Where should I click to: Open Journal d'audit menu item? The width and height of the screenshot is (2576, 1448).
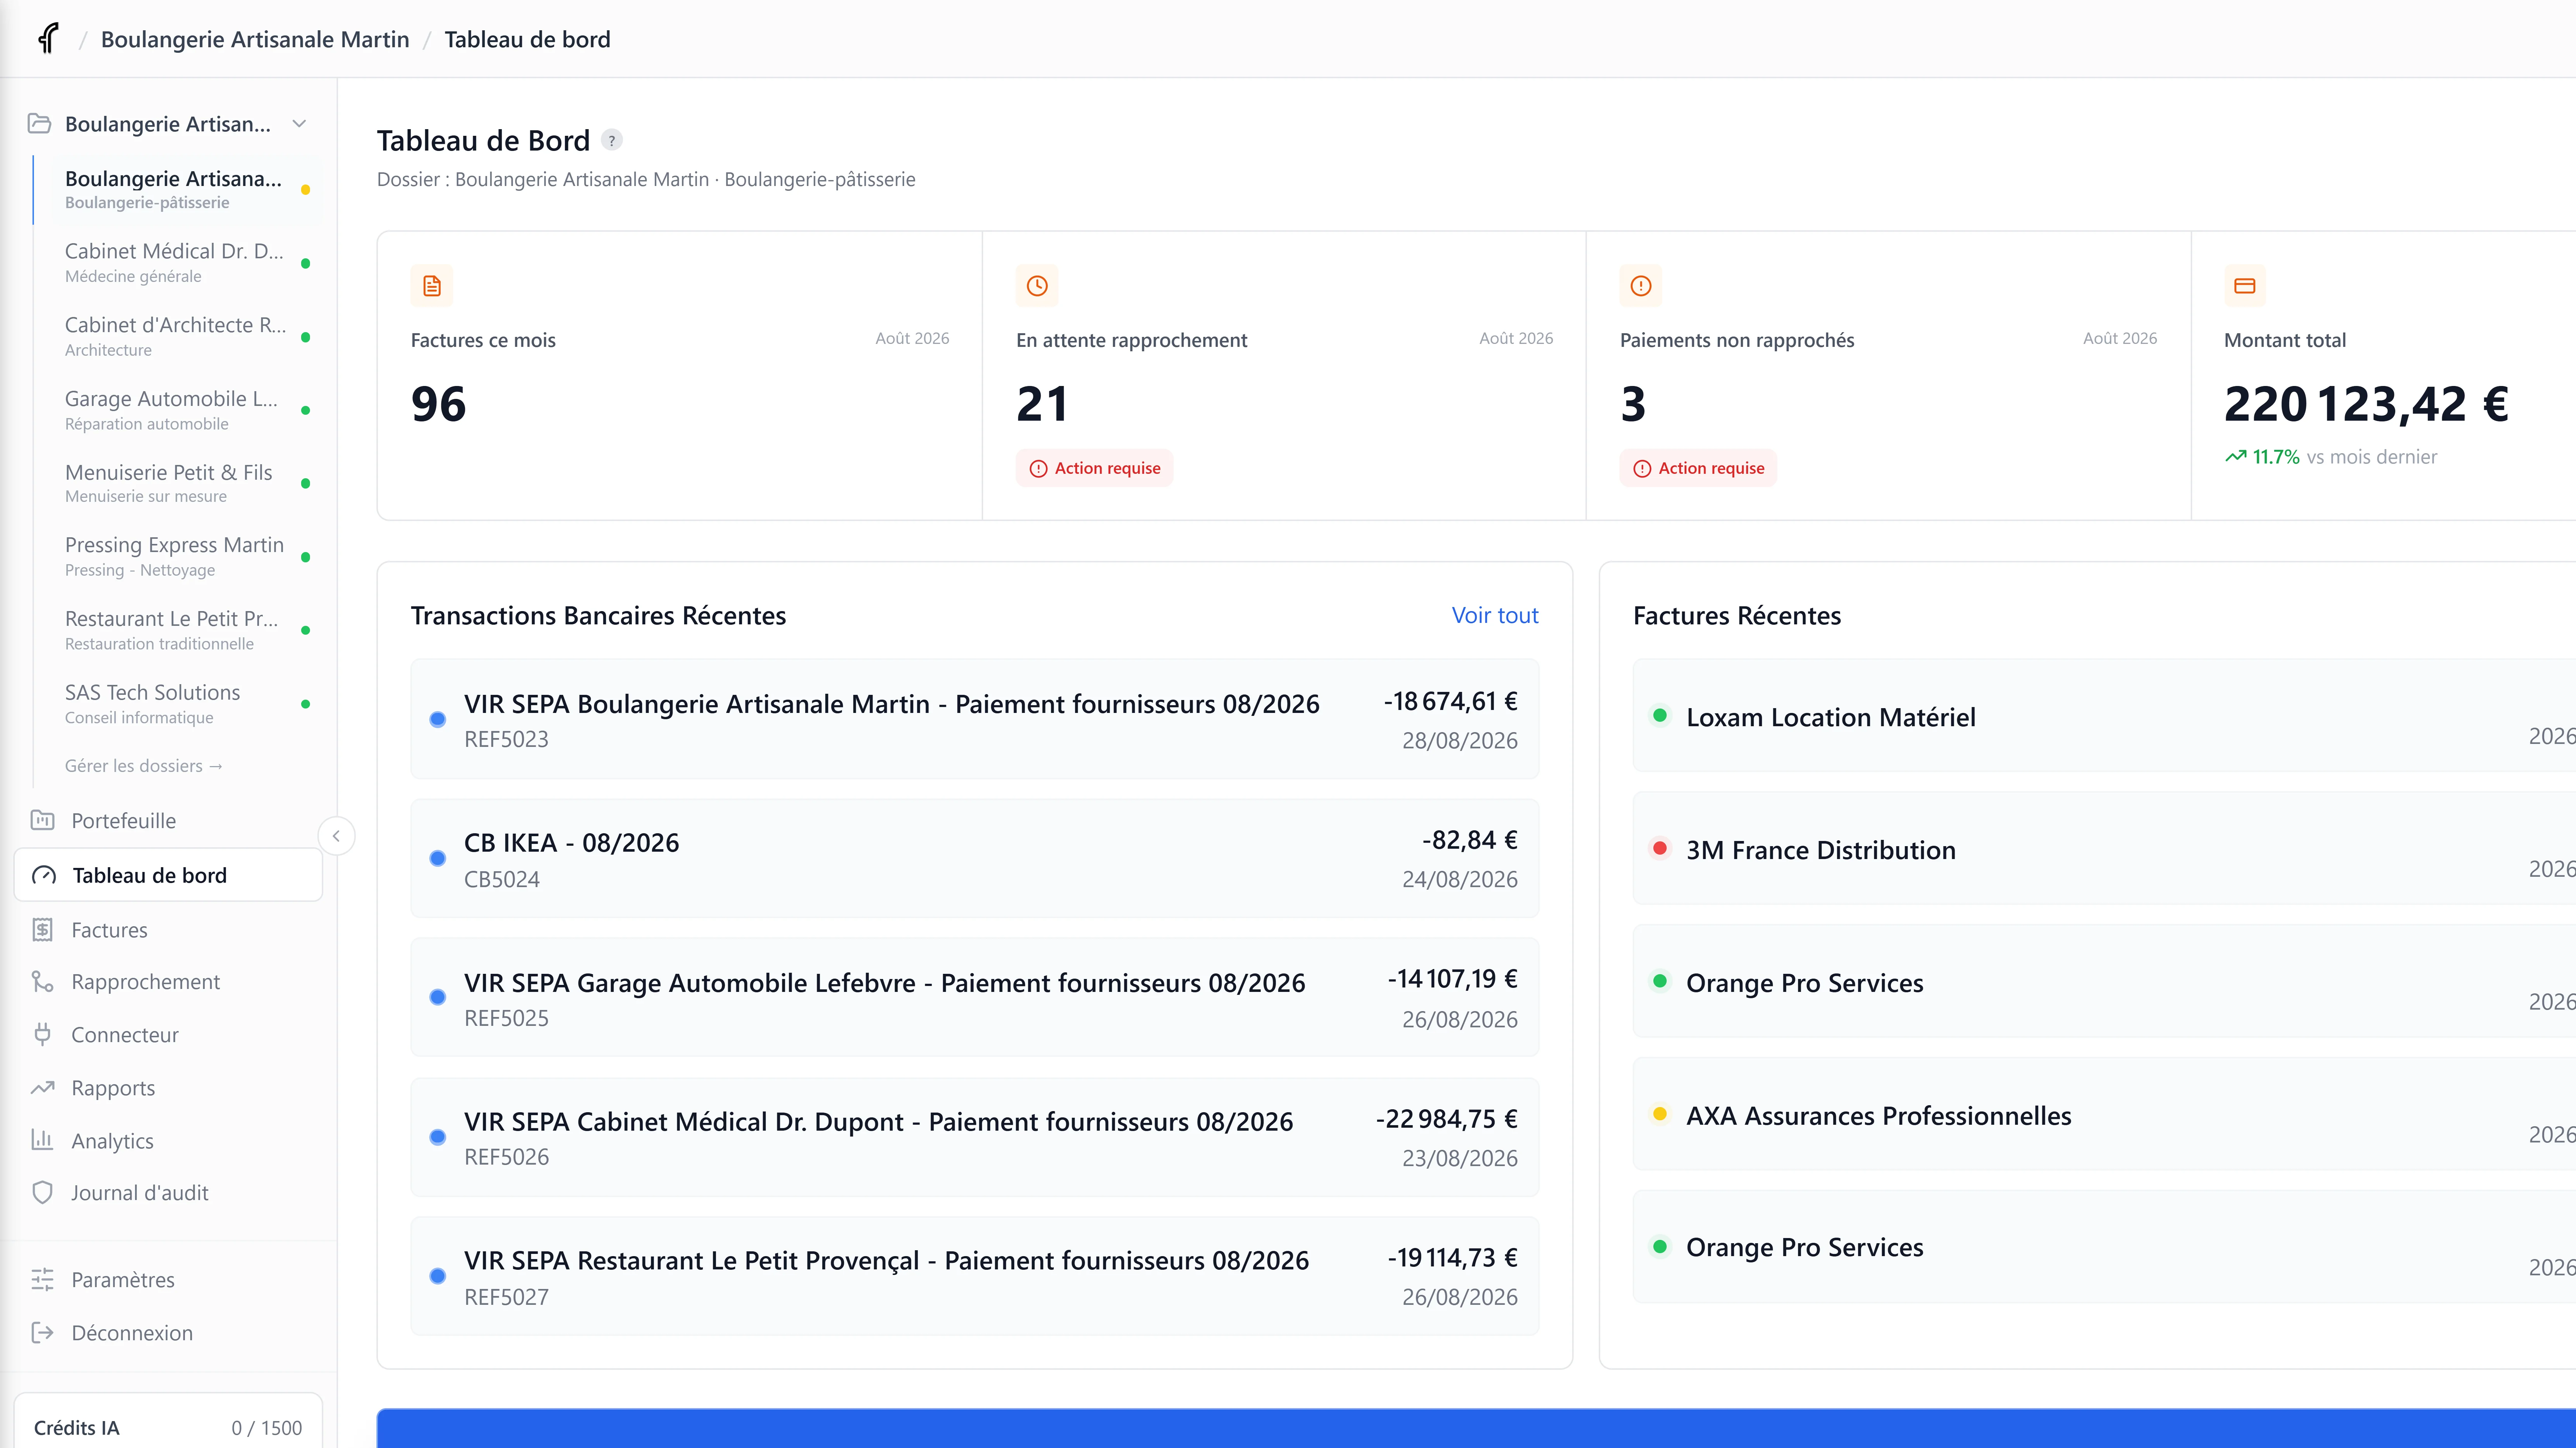168,1193
